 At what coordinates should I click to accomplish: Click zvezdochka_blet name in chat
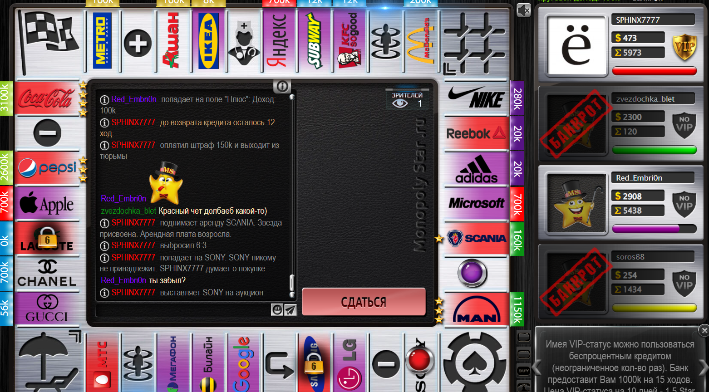pos(128,211)
